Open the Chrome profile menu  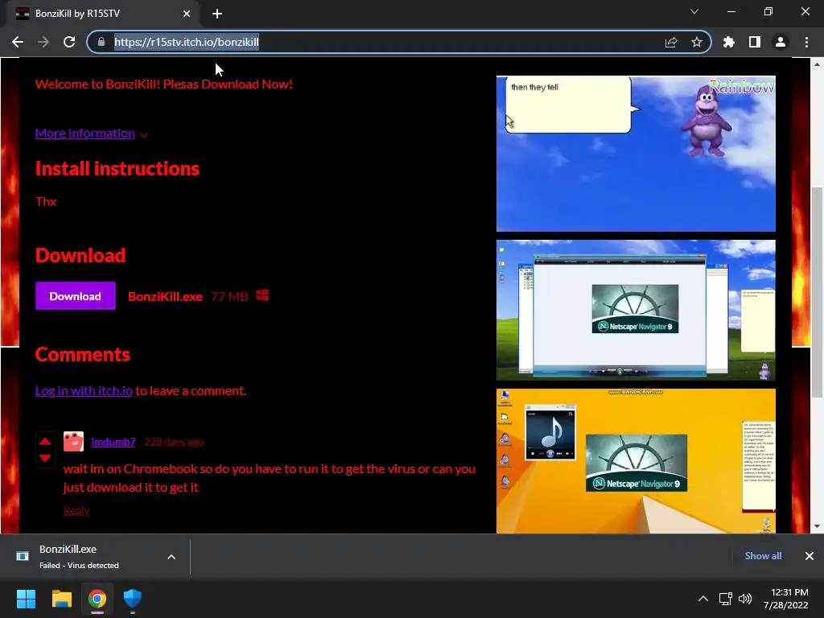781,42
